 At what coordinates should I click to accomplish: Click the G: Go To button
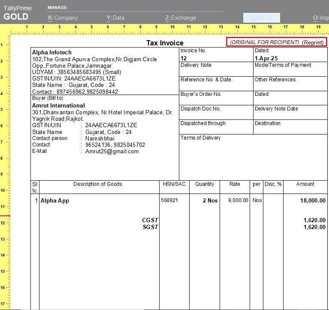261,18
